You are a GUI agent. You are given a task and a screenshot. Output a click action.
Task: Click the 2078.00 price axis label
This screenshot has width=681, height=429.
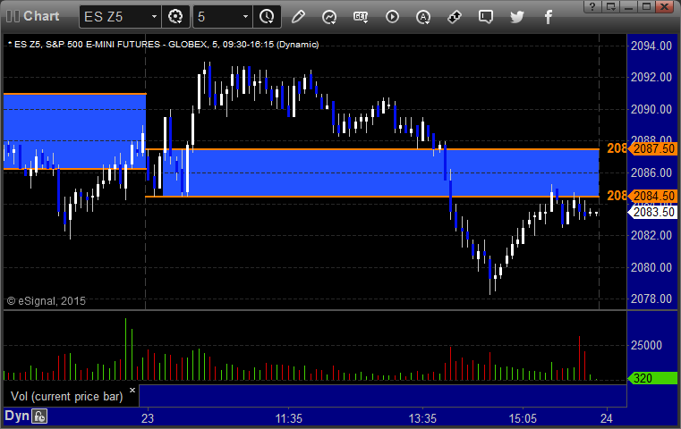[651, 299]
